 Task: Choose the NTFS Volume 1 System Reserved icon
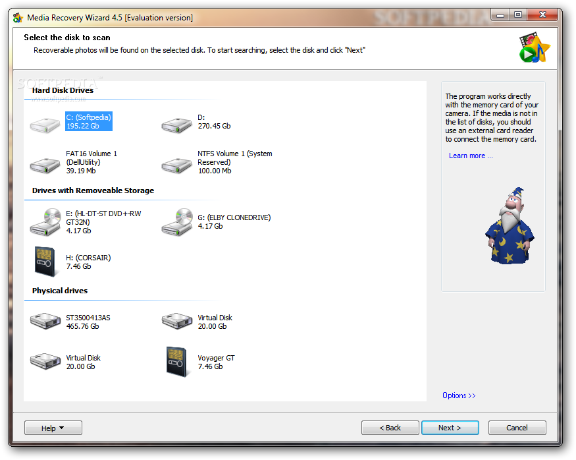[176, 165]
